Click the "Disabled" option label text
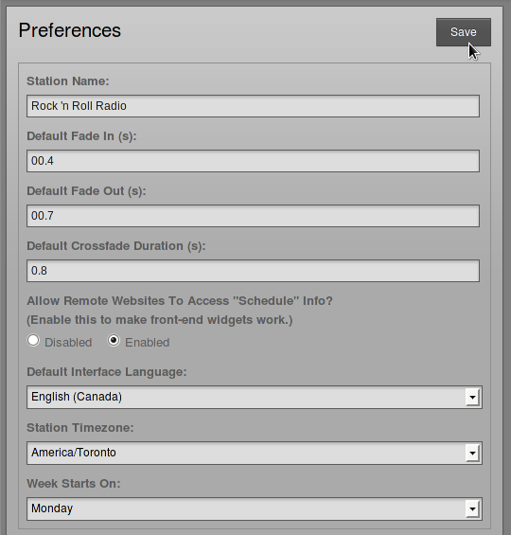The height and width of the screenshot is (535, 511). point(68,342)
